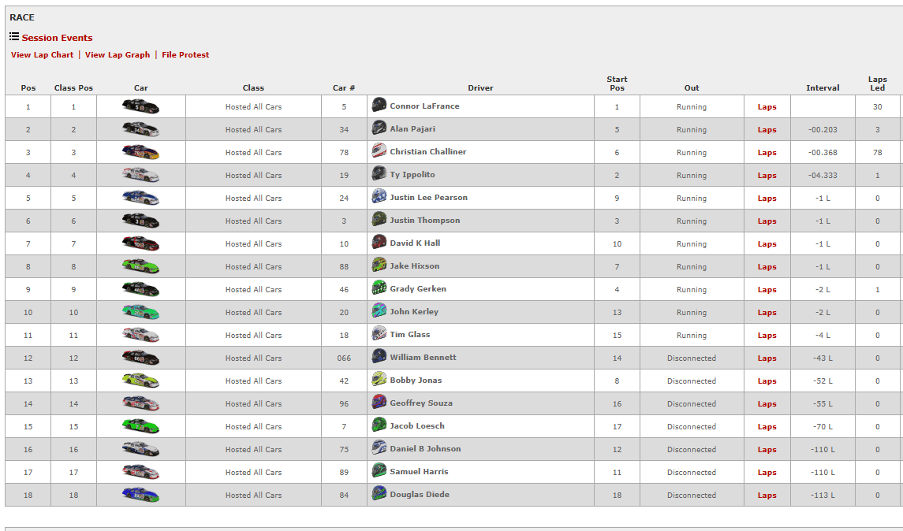Screen dimensions: 903x531
Task: Click car #5 livery thumbnail
Action: coord(140,106)
